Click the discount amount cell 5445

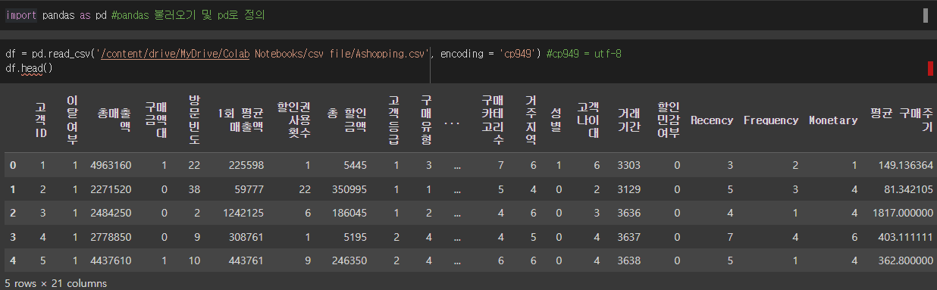[354, 164]
